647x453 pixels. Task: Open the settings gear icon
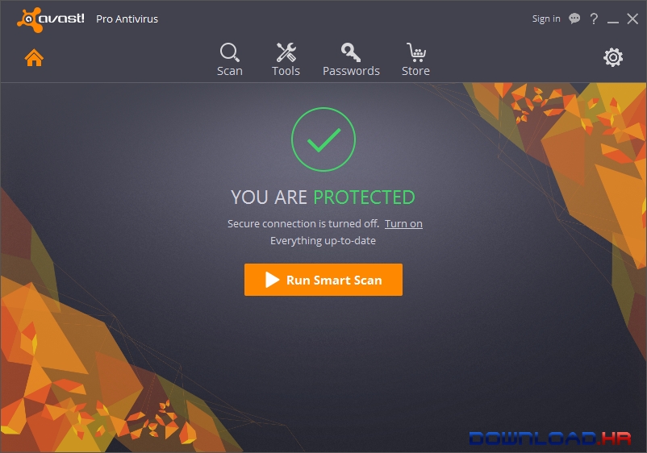pos(613,57)
